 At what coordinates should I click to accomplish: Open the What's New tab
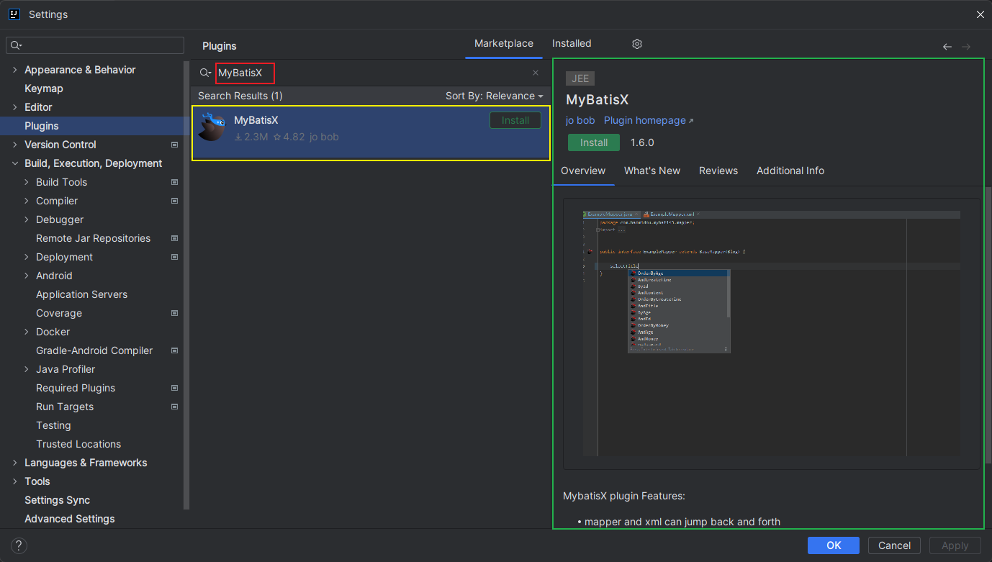652,171
